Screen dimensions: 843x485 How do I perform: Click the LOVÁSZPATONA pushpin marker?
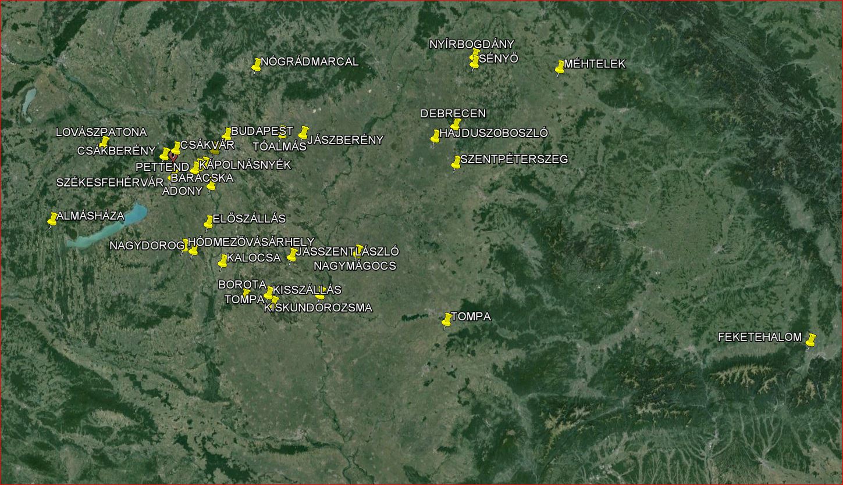click(x=104, y=142)
